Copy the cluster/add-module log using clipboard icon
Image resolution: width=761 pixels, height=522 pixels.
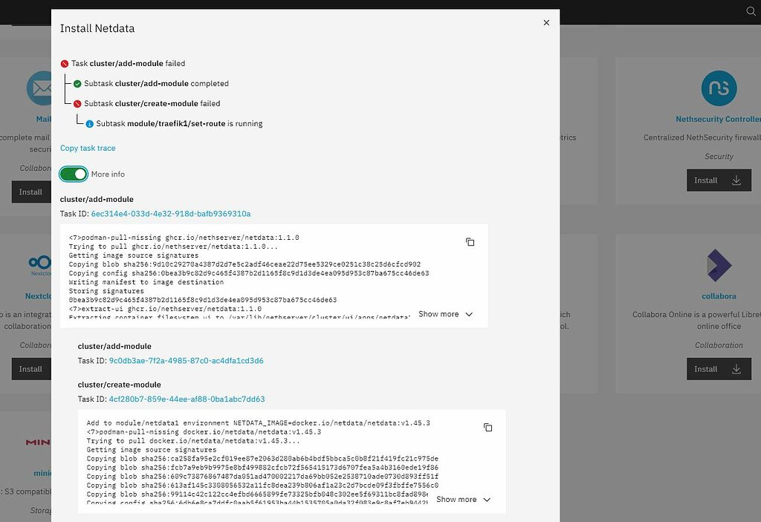(469, 241)
